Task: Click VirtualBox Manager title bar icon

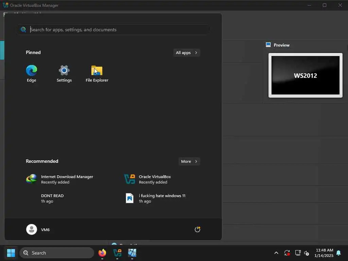Action: [5, 5]
